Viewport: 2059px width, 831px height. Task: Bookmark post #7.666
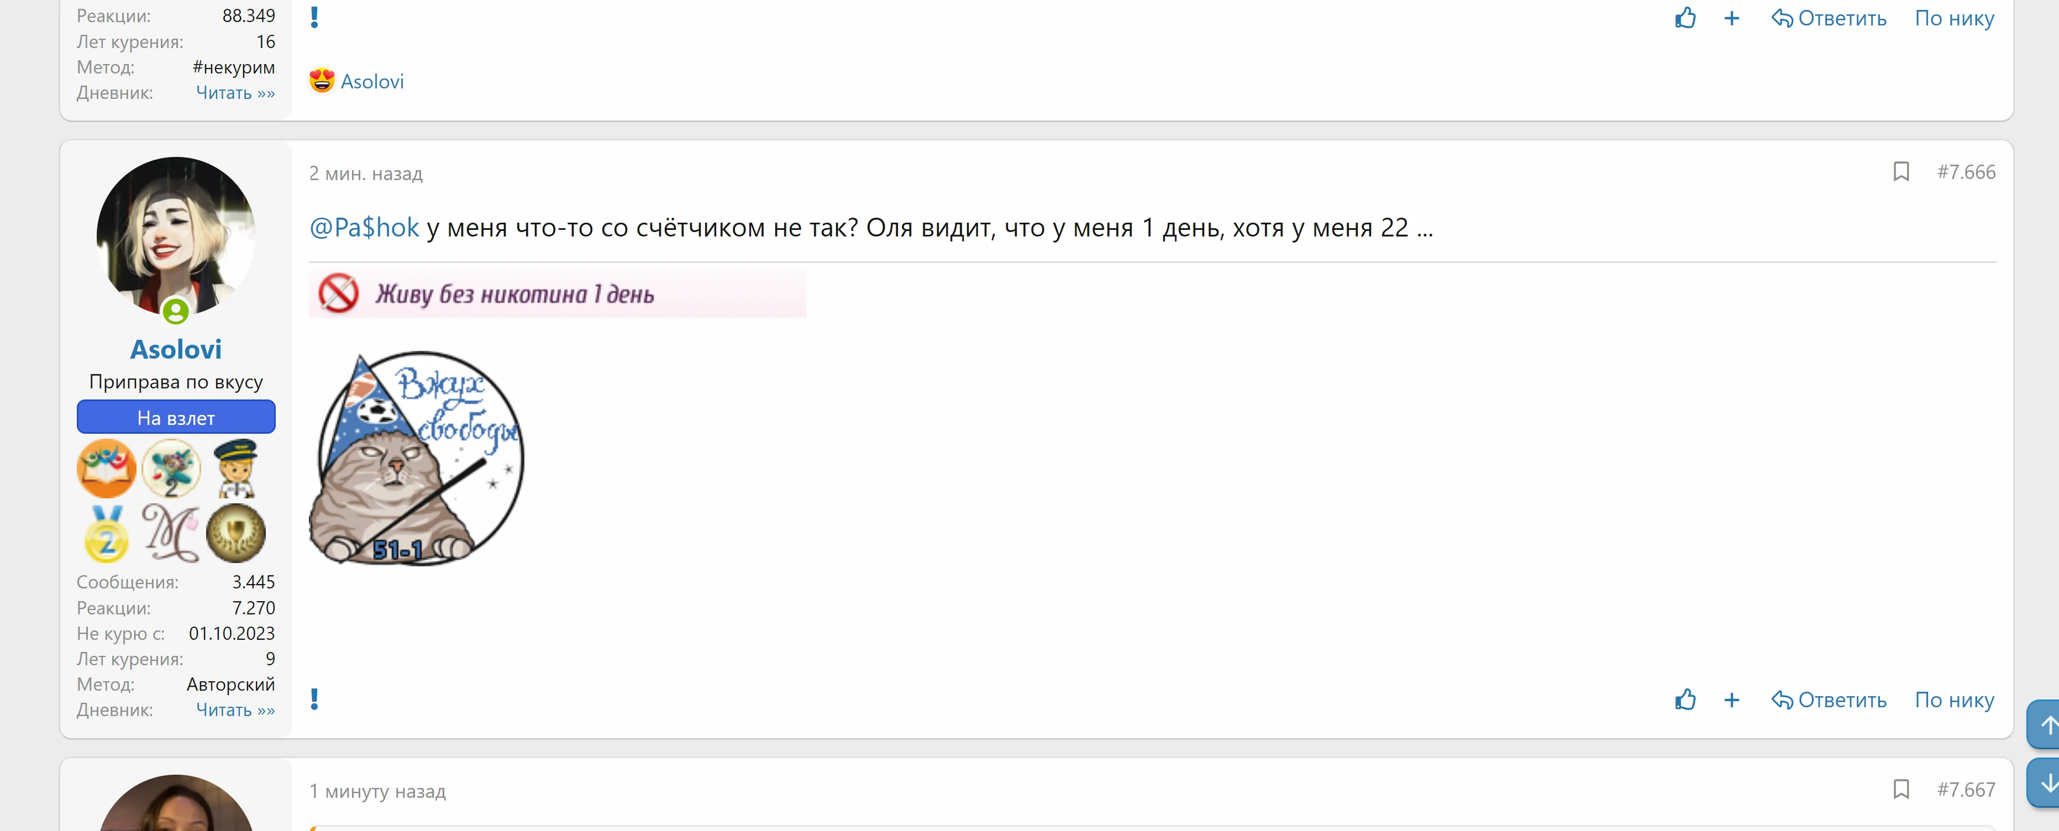1901,172
